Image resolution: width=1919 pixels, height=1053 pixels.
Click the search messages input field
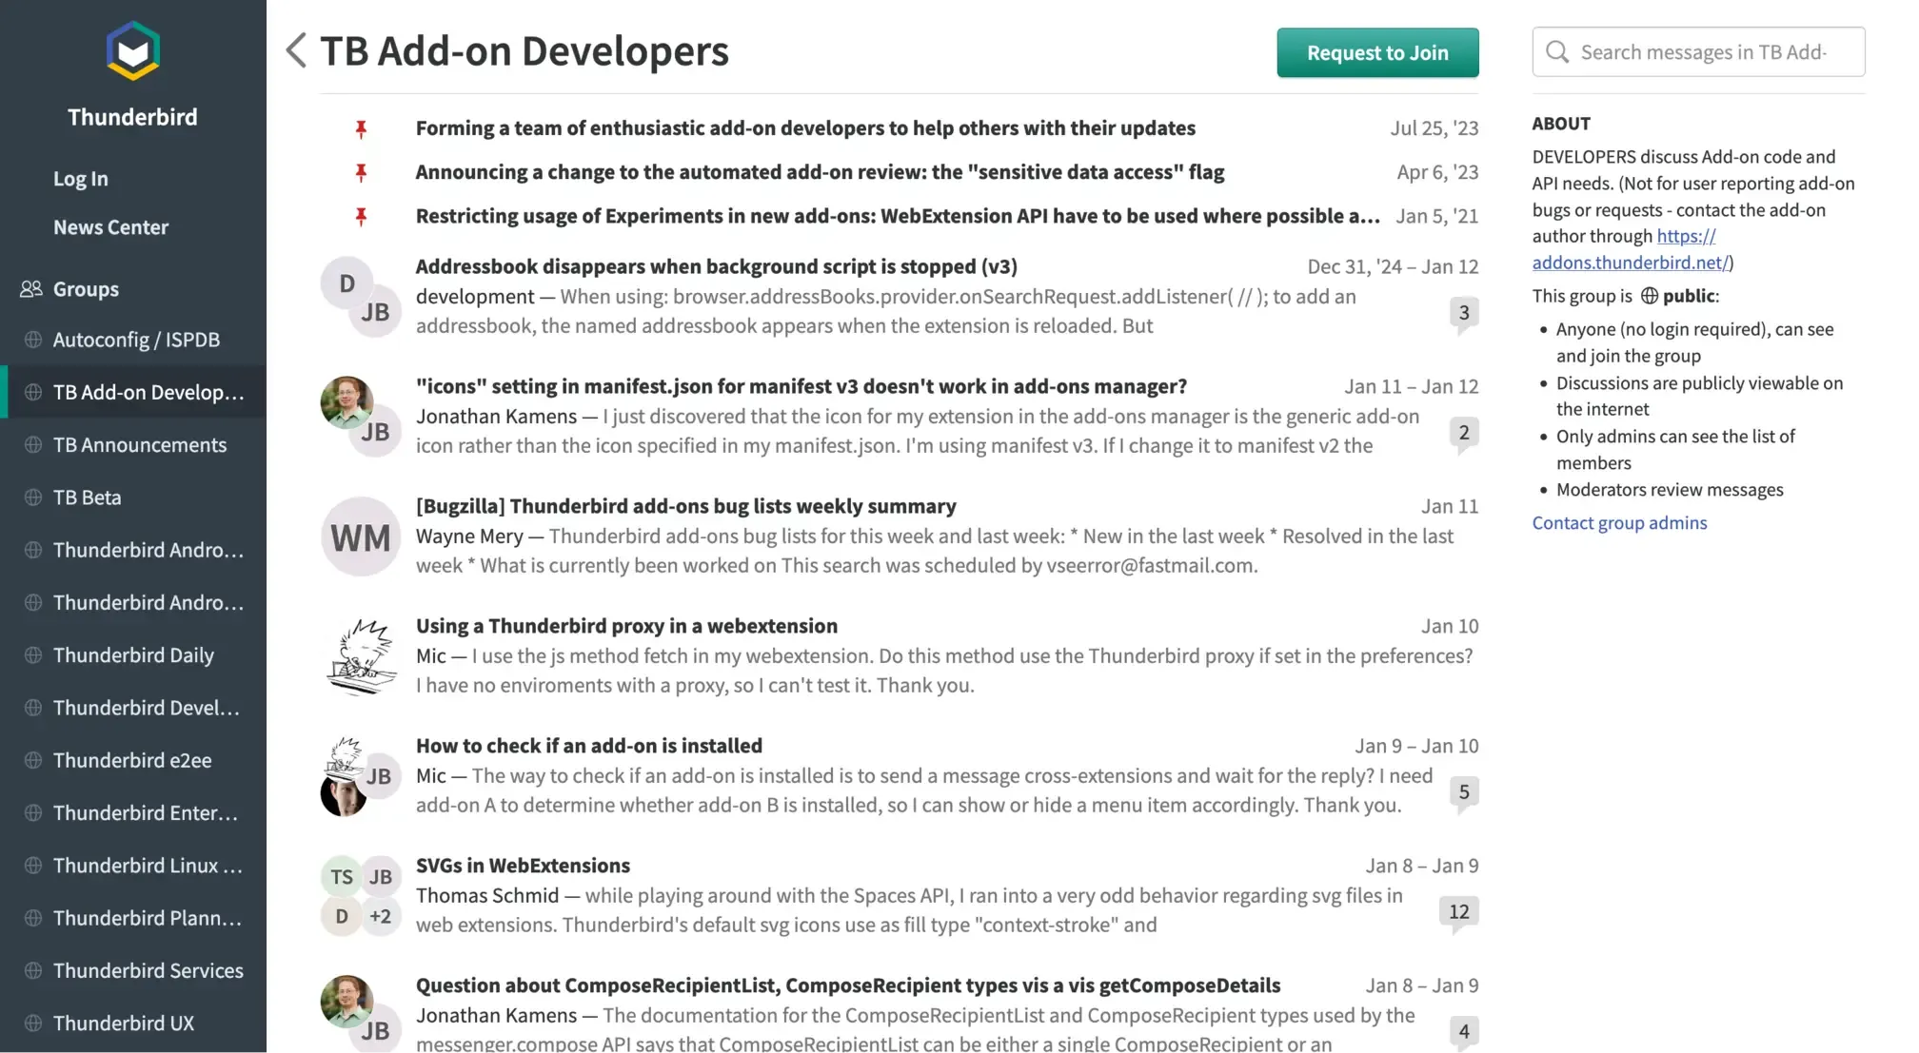click(1713, 51)
